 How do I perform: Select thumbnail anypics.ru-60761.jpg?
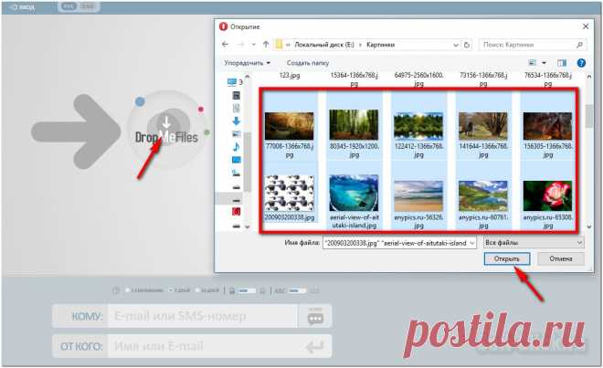tap(483, 196)
